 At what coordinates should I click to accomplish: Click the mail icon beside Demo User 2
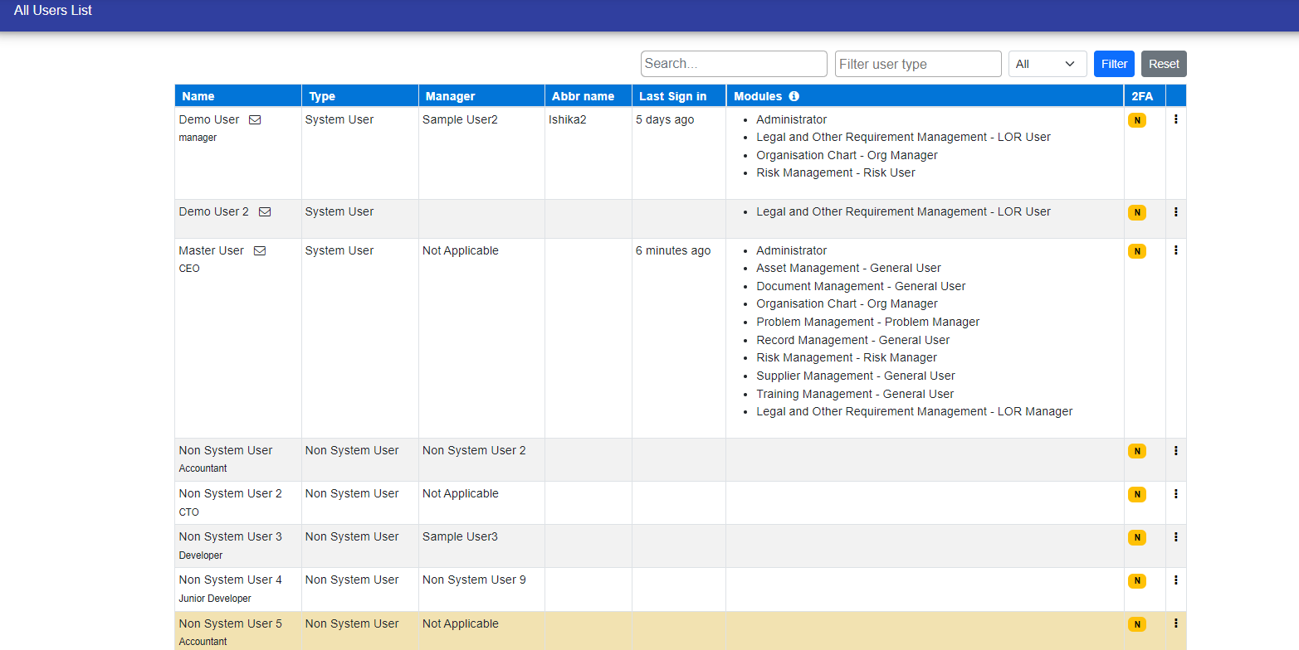tap(265, 211)
